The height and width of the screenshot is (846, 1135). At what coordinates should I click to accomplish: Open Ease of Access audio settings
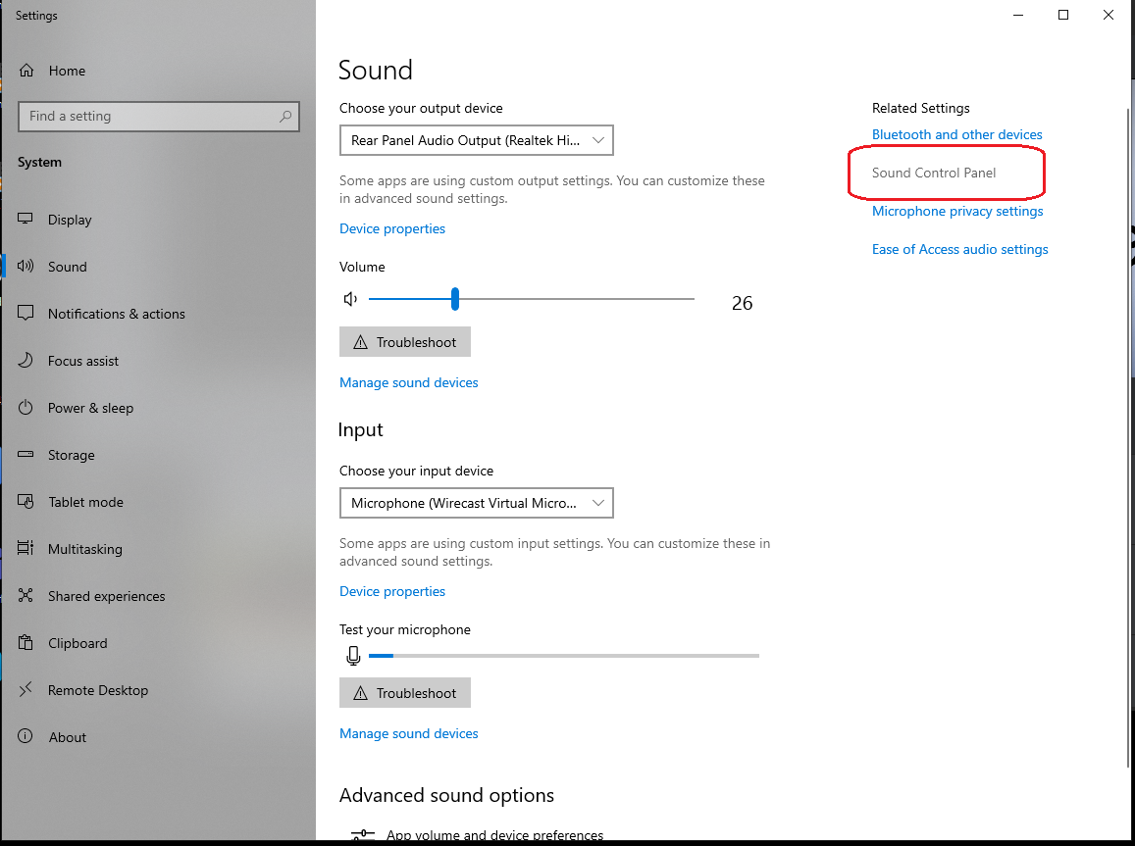[959, 249]
